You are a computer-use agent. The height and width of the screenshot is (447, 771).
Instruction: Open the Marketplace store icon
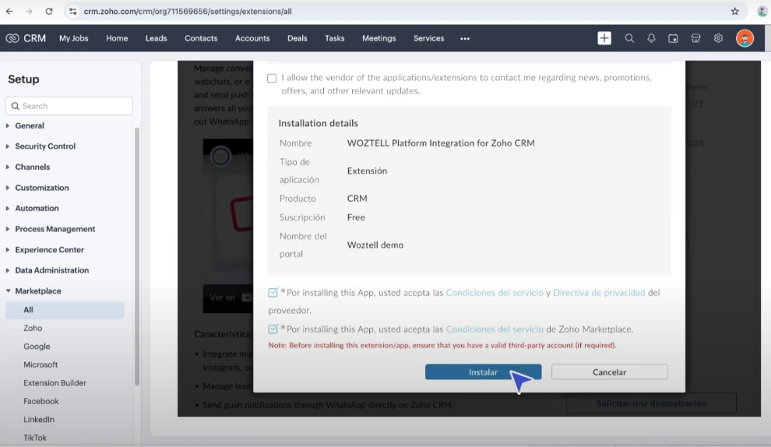[695, 38]
